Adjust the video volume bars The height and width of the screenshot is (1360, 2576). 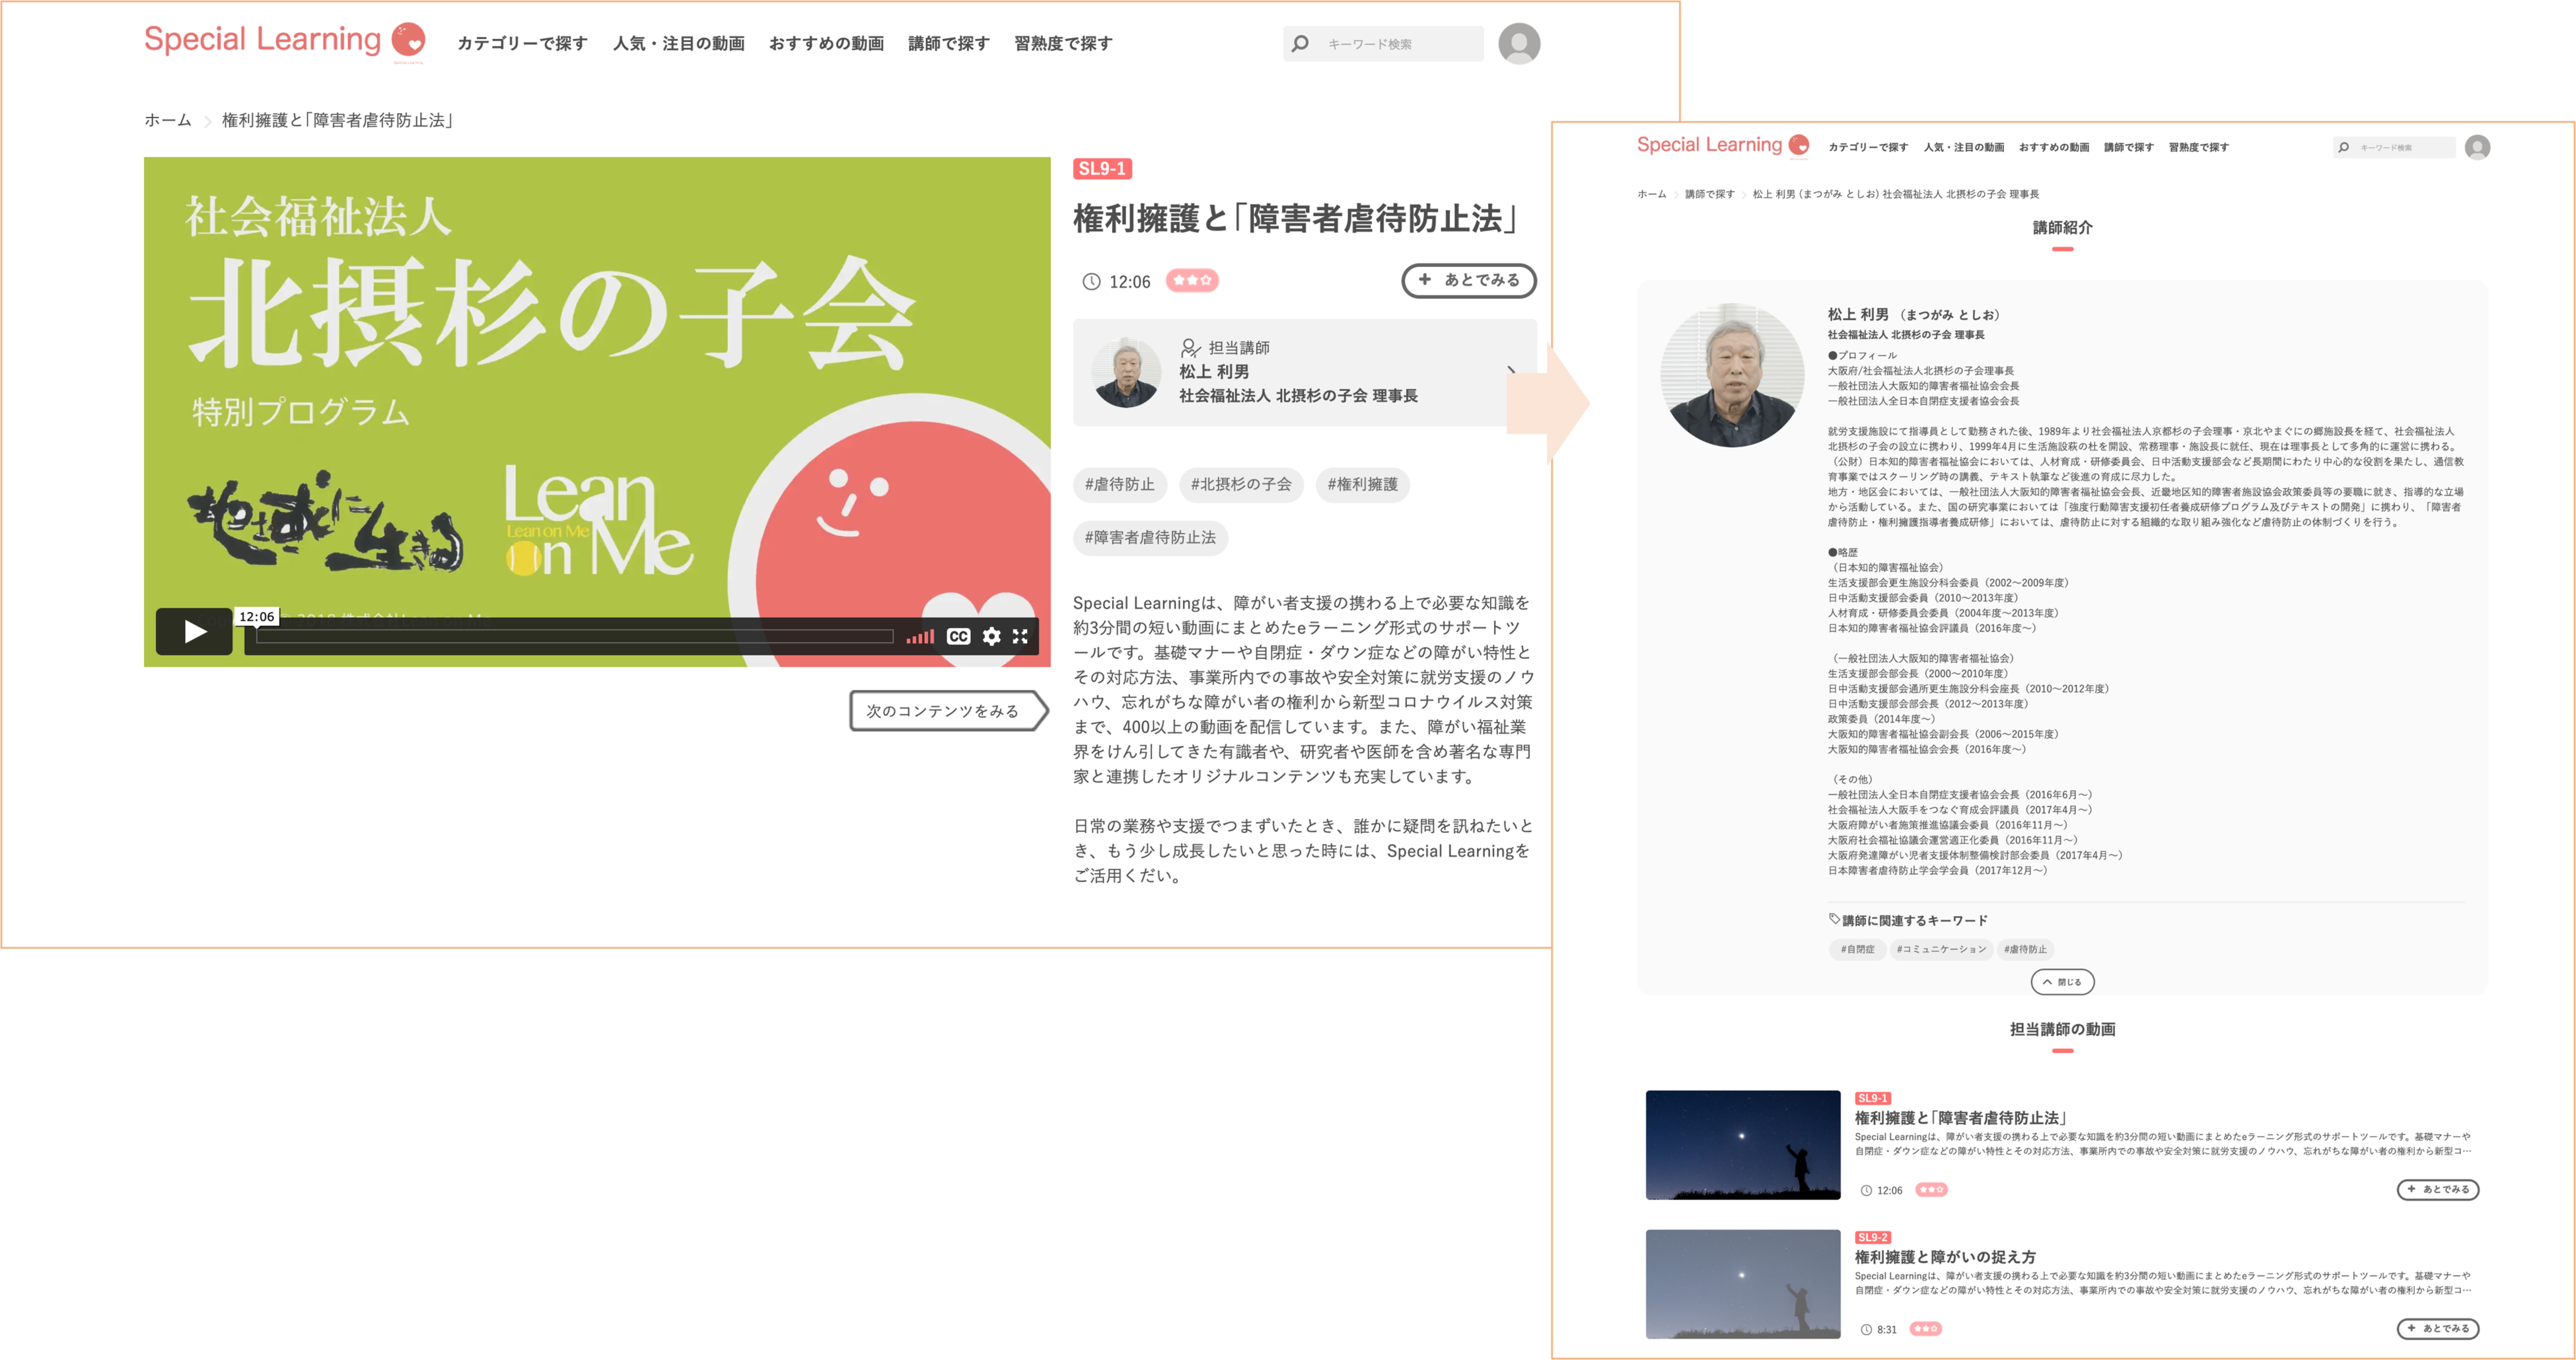pyautogui.click(x=920, y=637)
